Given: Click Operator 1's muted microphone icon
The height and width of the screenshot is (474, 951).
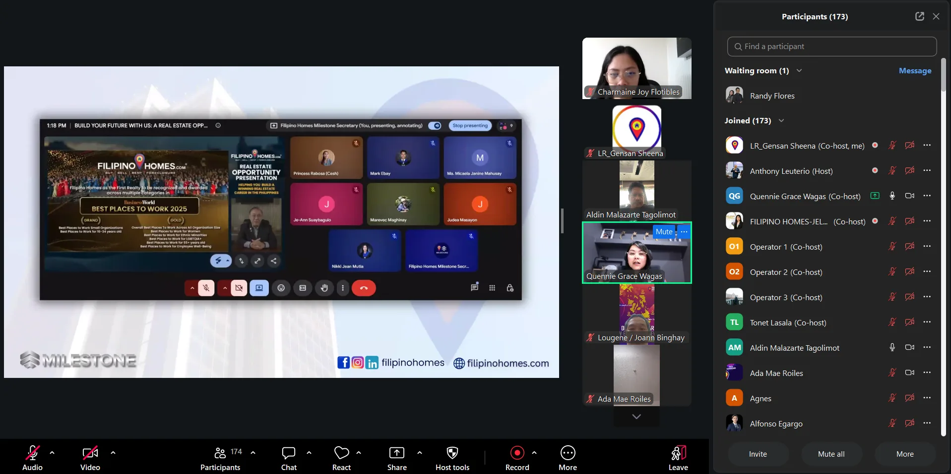Looking at the screenshot, I should click(892, 247).
